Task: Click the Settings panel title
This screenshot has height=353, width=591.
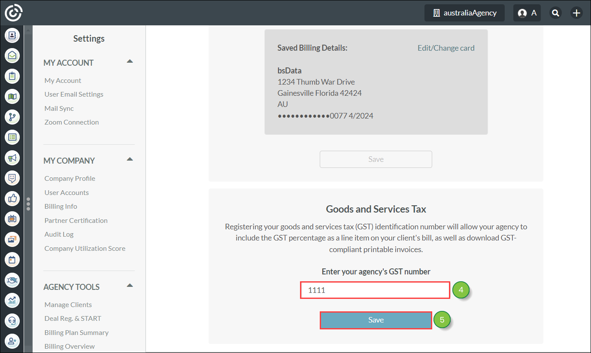Action: pos(89,39)
